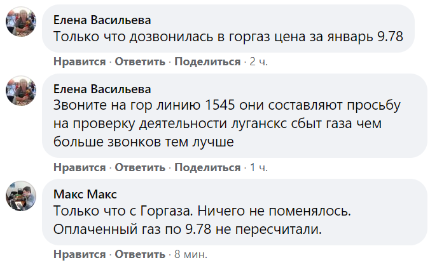Open the '8 мин.' timestamp
The width and height of the screenshot is (430, 265).
point(190,254)
